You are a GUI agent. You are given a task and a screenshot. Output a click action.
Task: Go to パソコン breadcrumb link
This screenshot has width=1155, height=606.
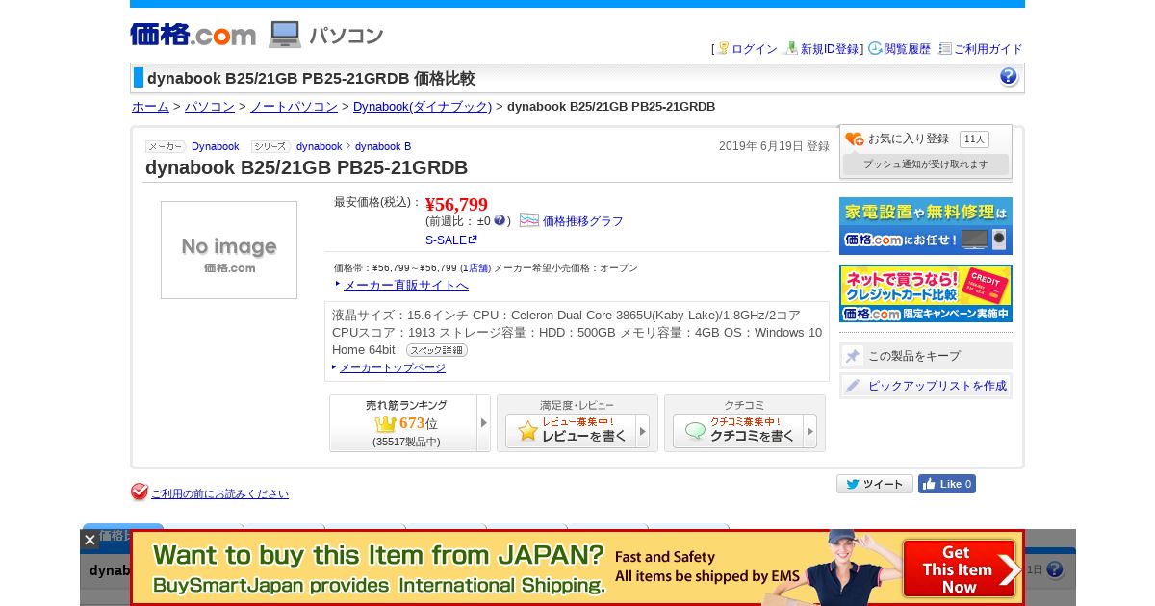(210, 107)
